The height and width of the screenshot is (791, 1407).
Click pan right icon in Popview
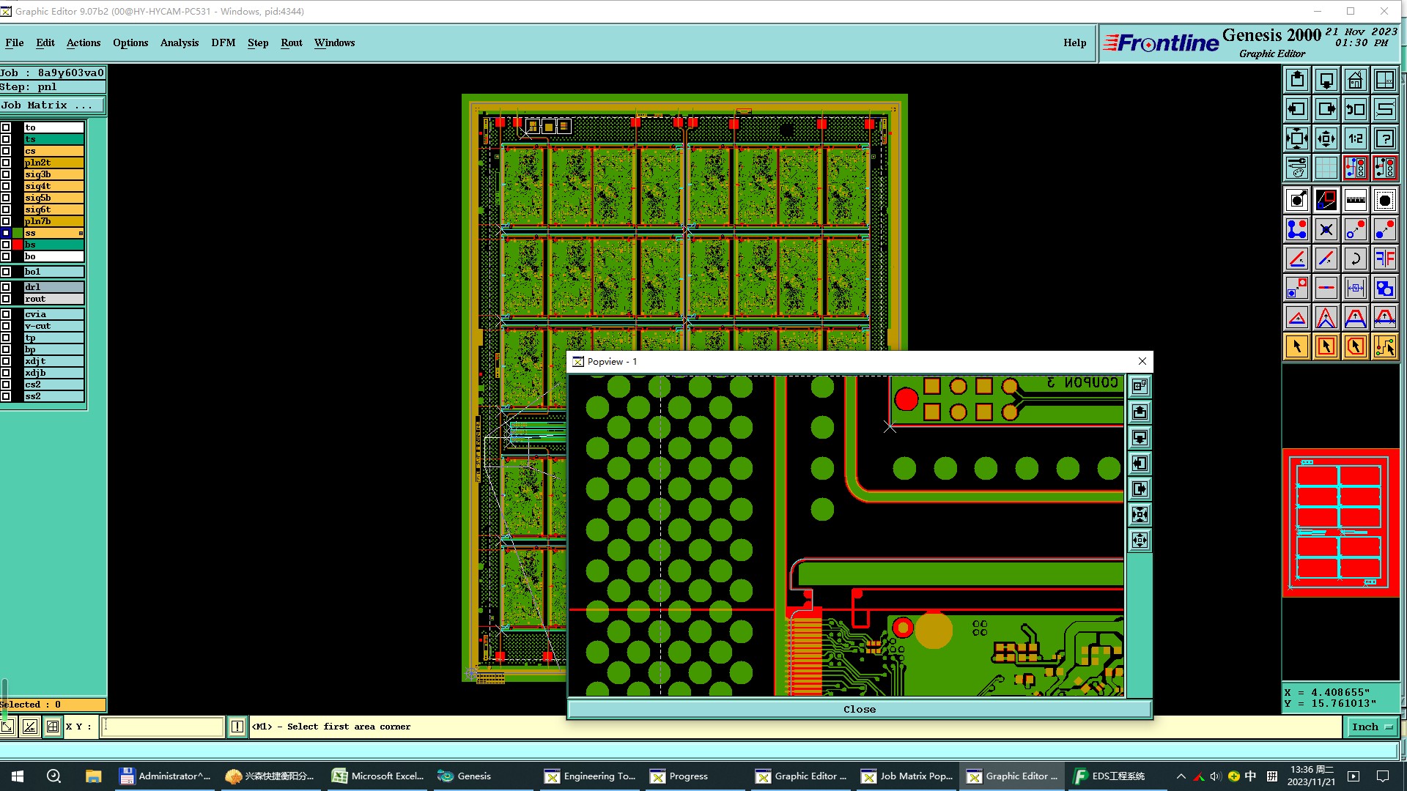coord(1140,489)
